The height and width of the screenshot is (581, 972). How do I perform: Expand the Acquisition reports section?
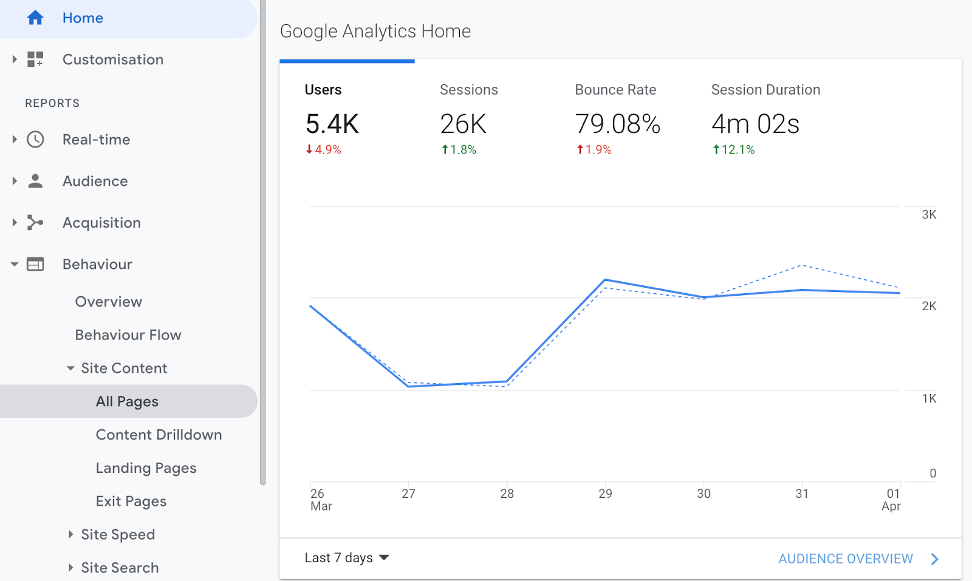(15, 223)
